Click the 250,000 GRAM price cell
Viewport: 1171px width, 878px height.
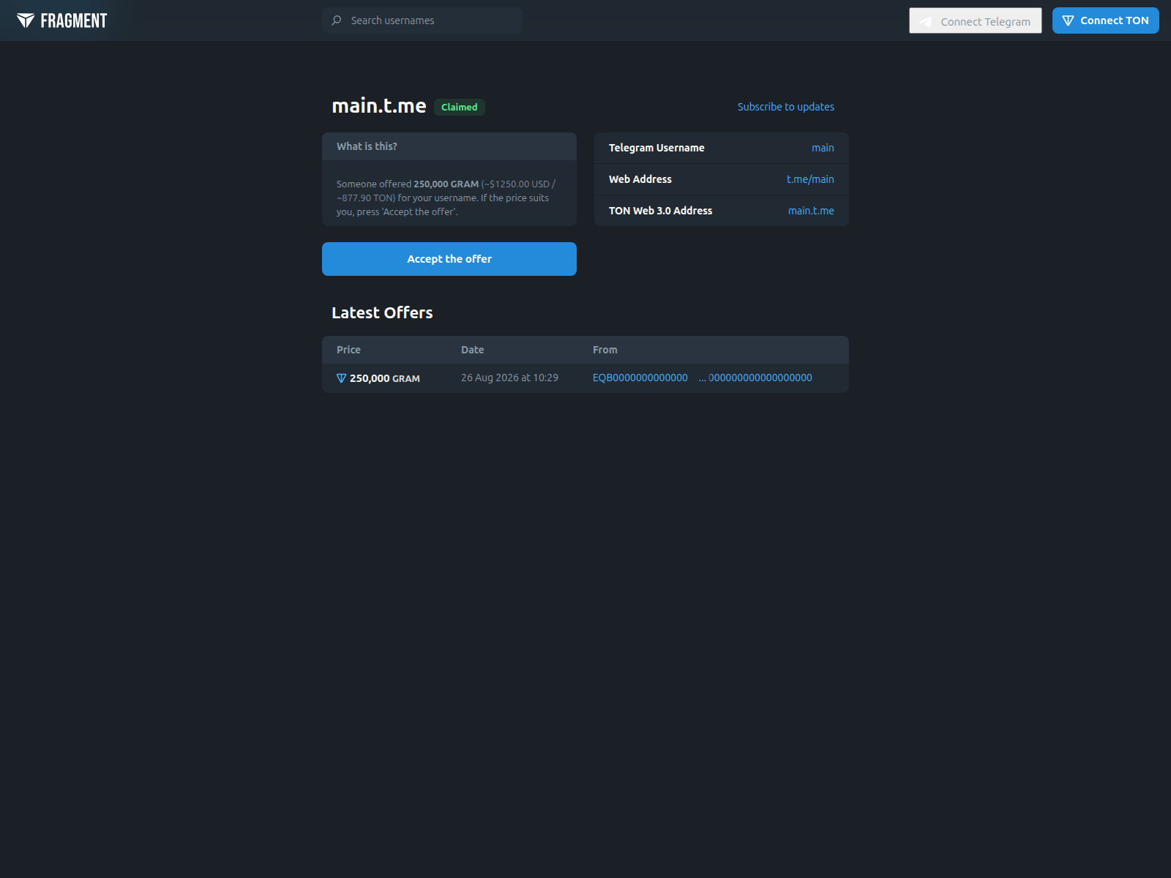378,378
